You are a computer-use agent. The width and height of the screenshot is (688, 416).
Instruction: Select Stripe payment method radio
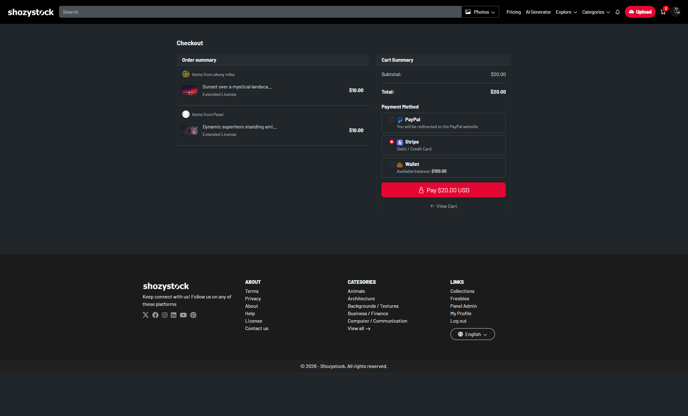pos(392,142)
